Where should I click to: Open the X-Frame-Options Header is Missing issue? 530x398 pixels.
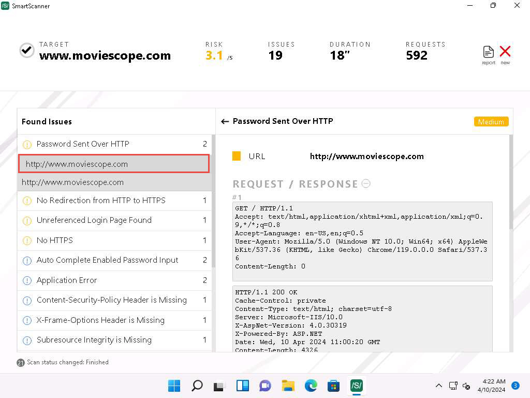point(100,320)
